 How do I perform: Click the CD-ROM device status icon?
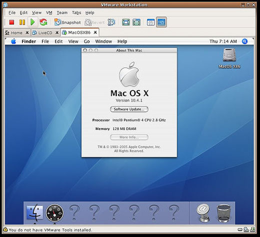pyautogui.click(x=246, y=229)
